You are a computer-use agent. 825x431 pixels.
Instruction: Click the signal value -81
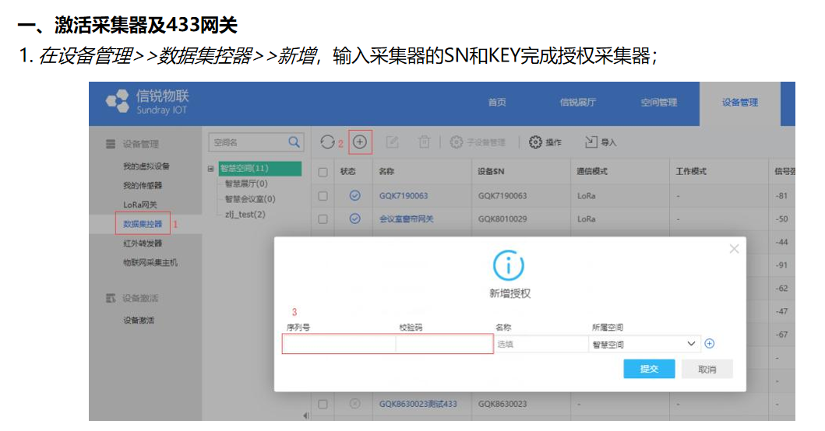click(781, 195)
